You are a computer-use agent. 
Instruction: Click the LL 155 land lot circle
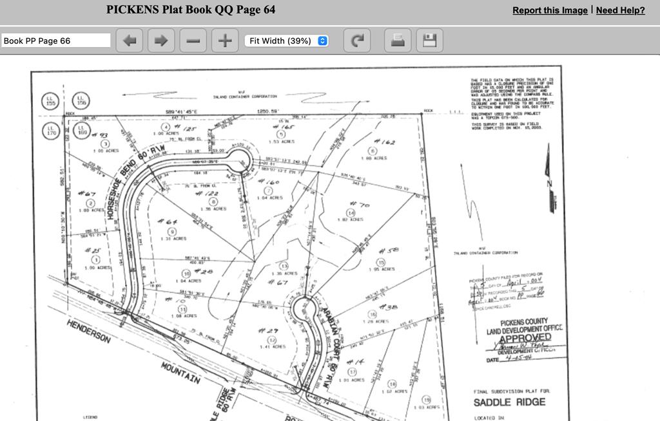50,102
